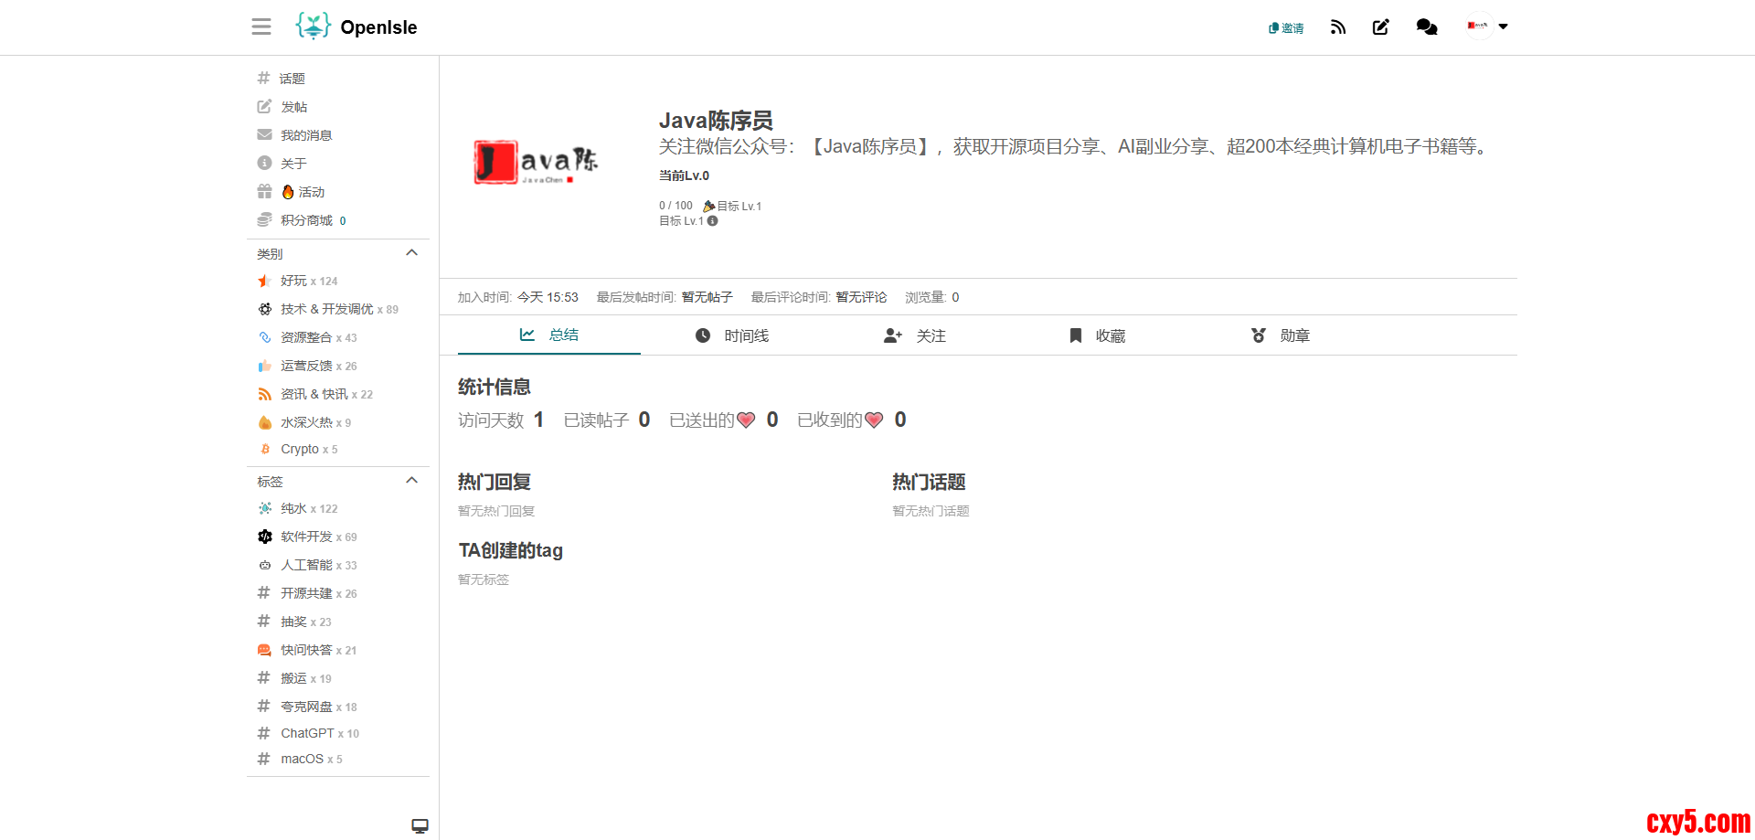Click the OpenIsle logo icon

(x=313, y=27)
